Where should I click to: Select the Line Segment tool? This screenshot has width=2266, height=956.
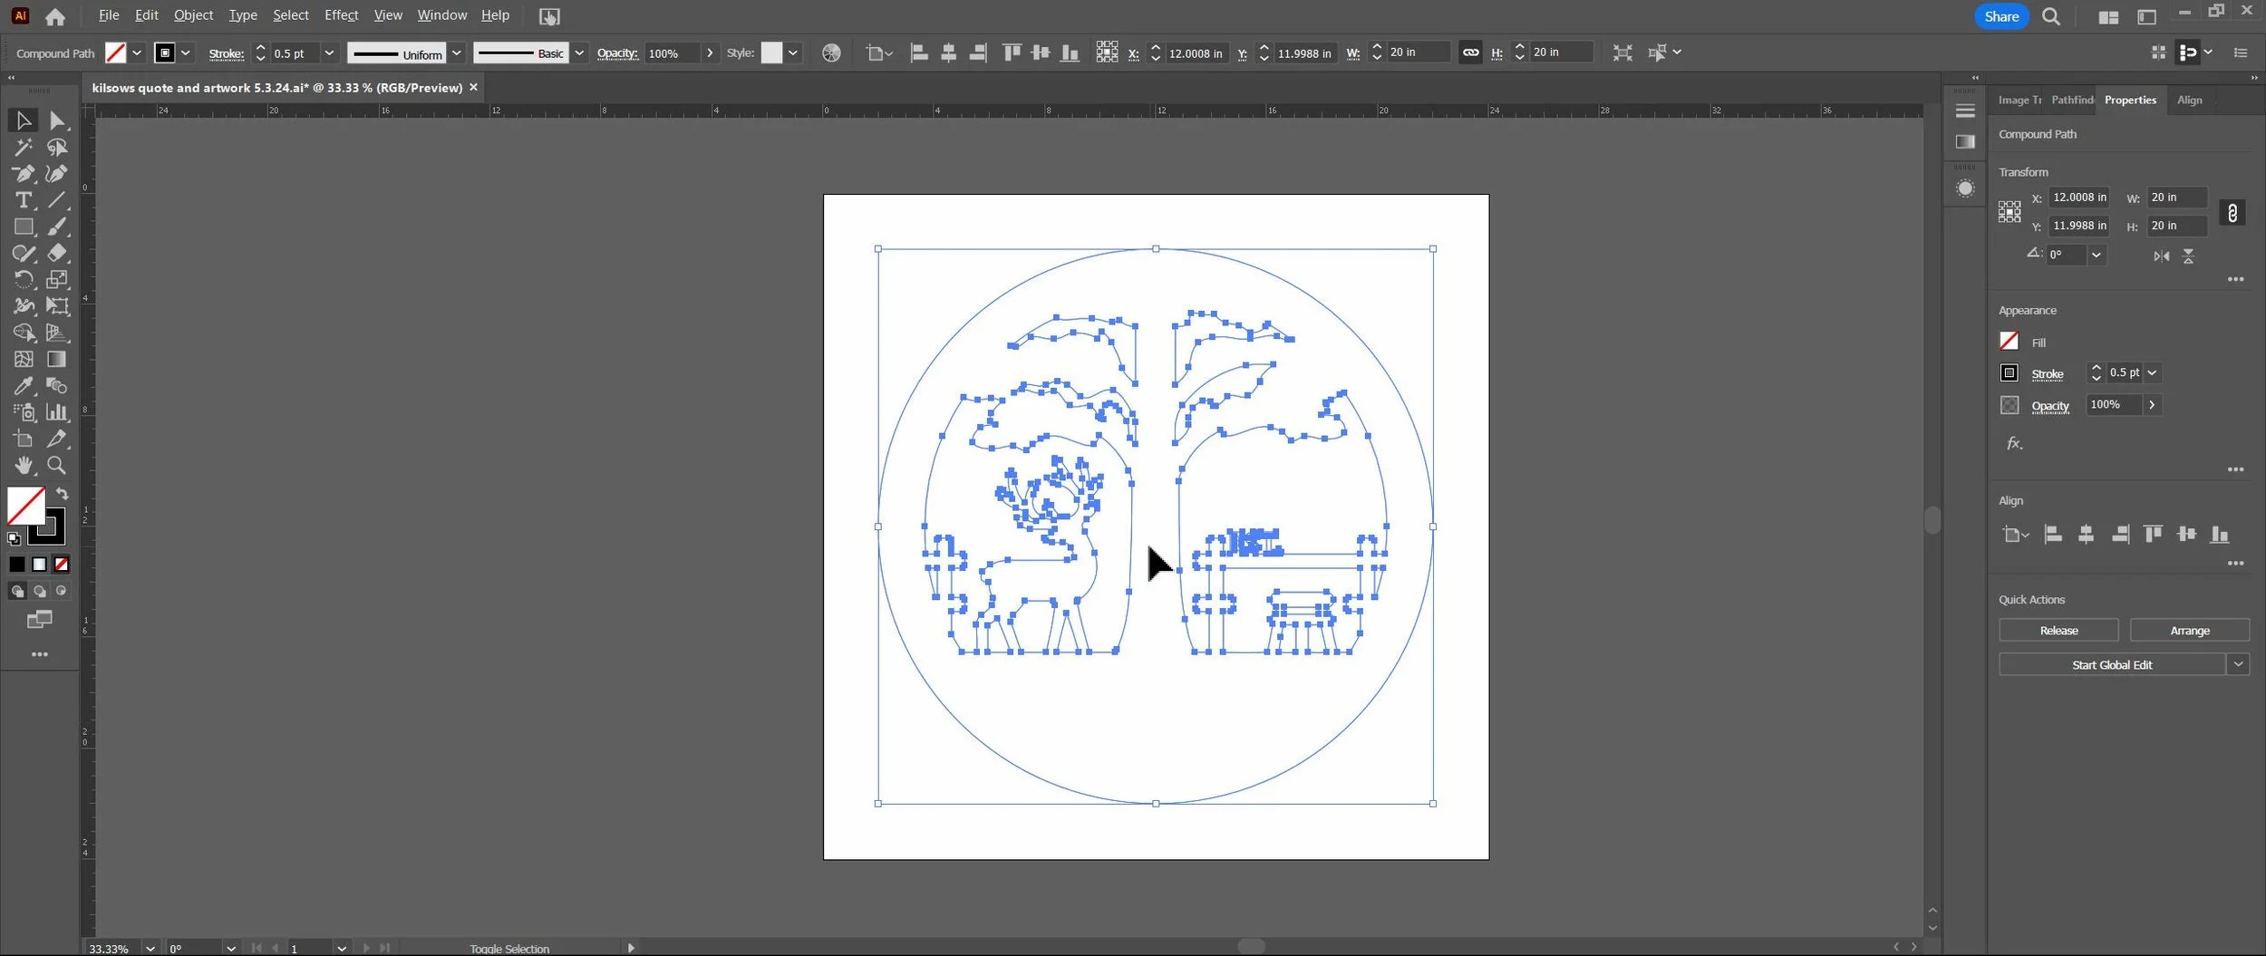(56, 199)
